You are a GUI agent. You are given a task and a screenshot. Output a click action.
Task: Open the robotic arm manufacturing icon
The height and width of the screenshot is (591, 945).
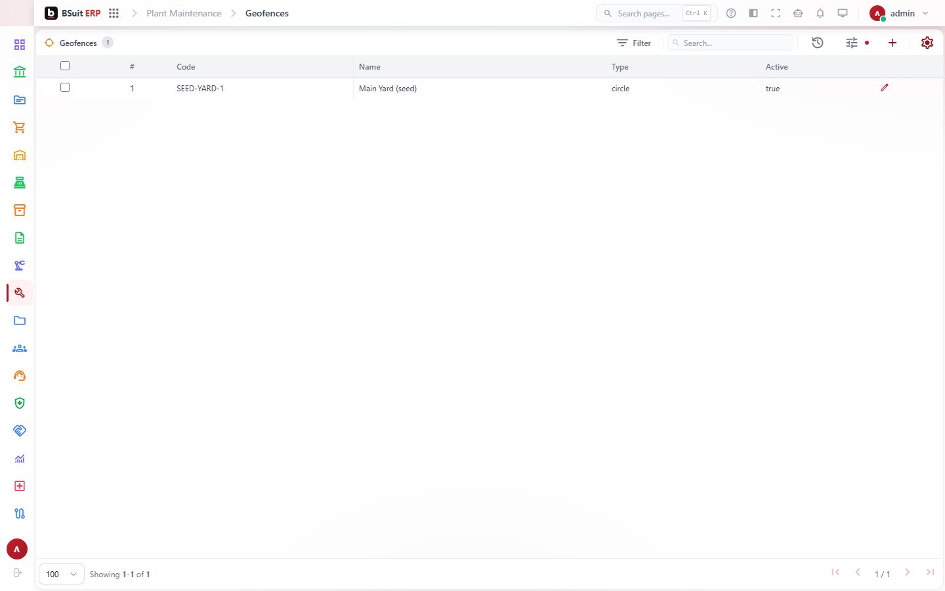point(20,265)
